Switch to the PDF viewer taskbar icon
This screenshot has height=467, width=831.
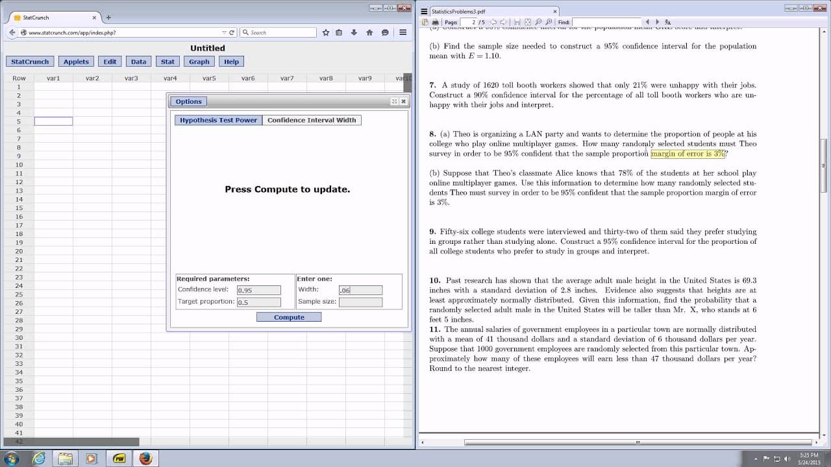coord(119,458)
